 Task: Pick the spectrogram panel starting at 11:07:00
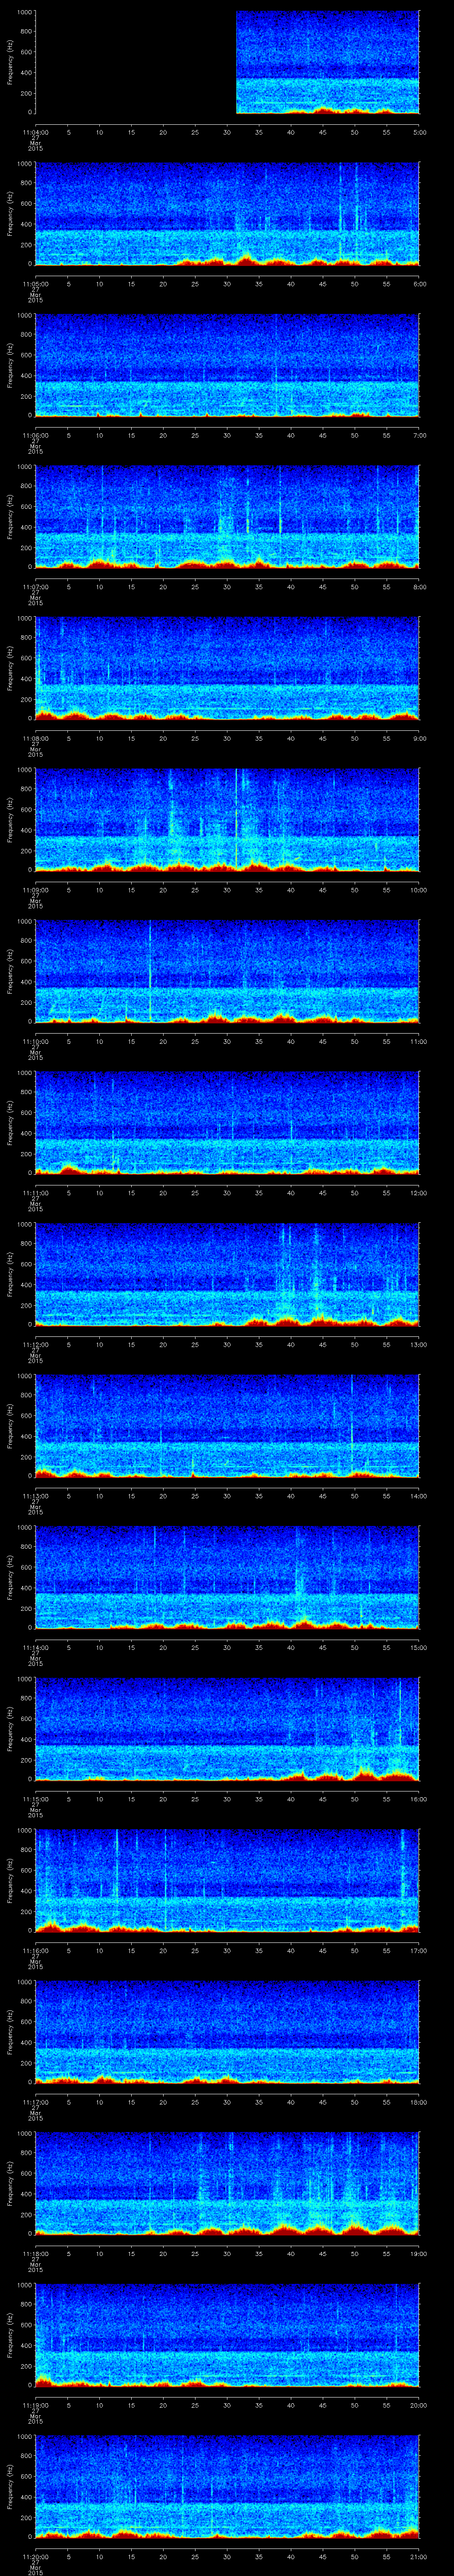(227, 517)
